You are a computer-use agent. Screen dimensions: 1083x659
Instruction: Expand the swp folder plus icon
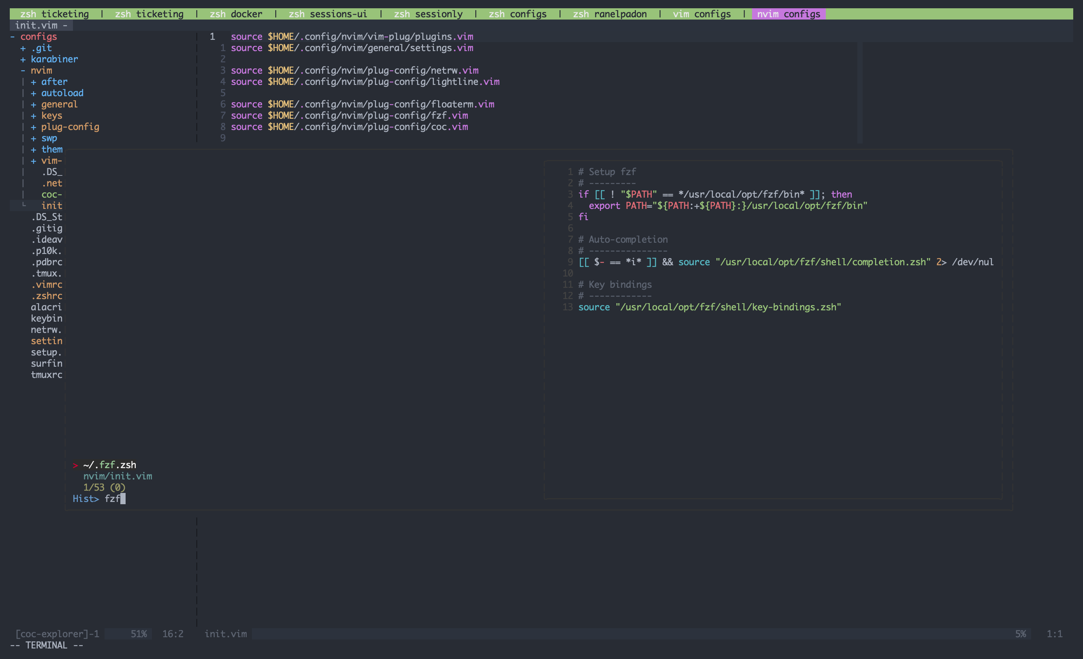point(33,138)
